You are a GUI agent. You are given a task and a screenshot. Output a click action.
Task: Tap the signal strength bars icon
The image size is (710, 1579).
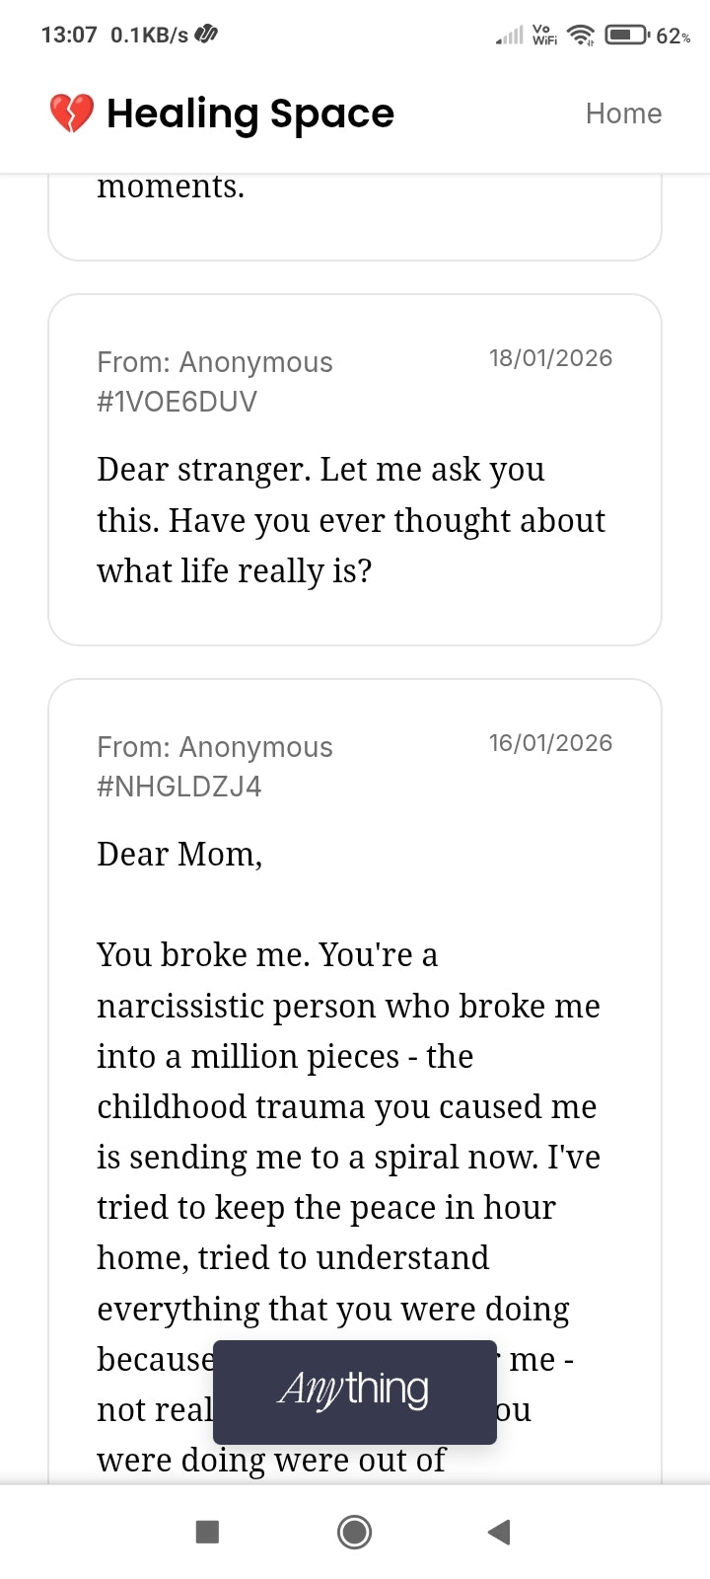click(x=509, y=37)
